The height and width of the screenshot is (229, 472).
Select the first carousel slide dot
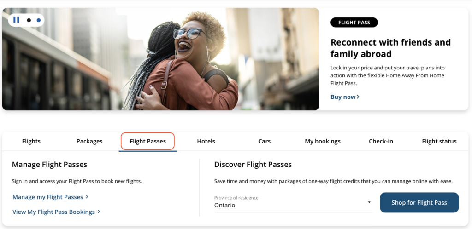(x=29, y=20)
